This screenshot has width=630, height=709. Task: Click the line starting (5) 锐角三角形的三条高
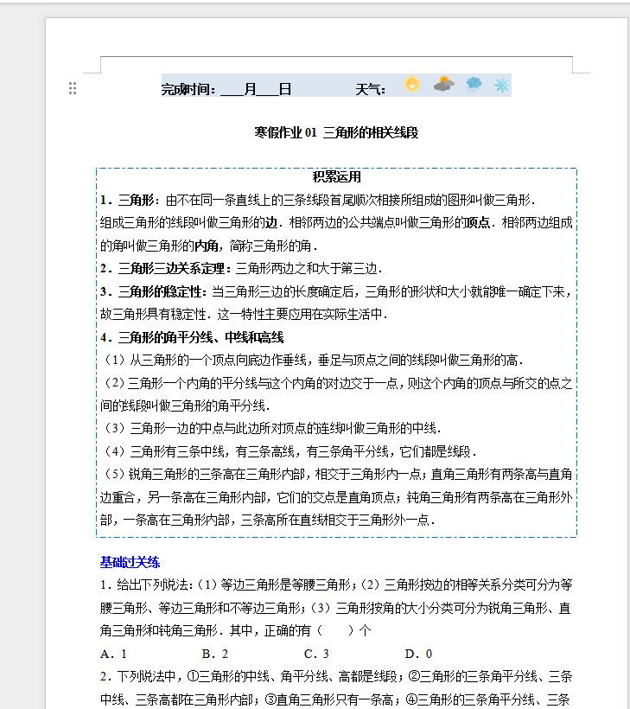[x=337, y=475]
